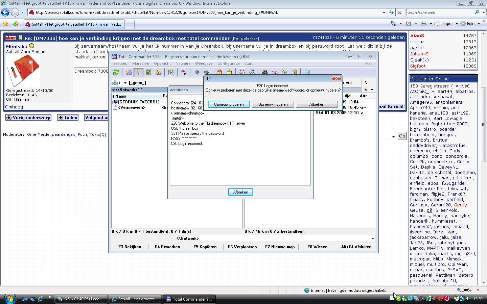
Task: Click the Ga button on the forum
Action: click(402, 136)
